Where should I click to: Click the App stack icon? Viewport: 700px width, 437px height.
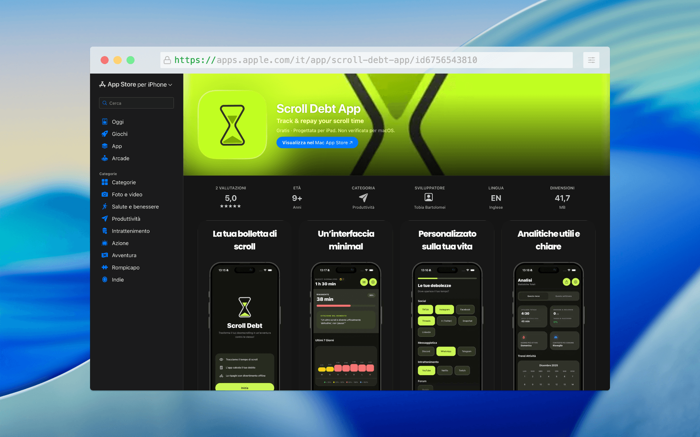pos(105,146)
